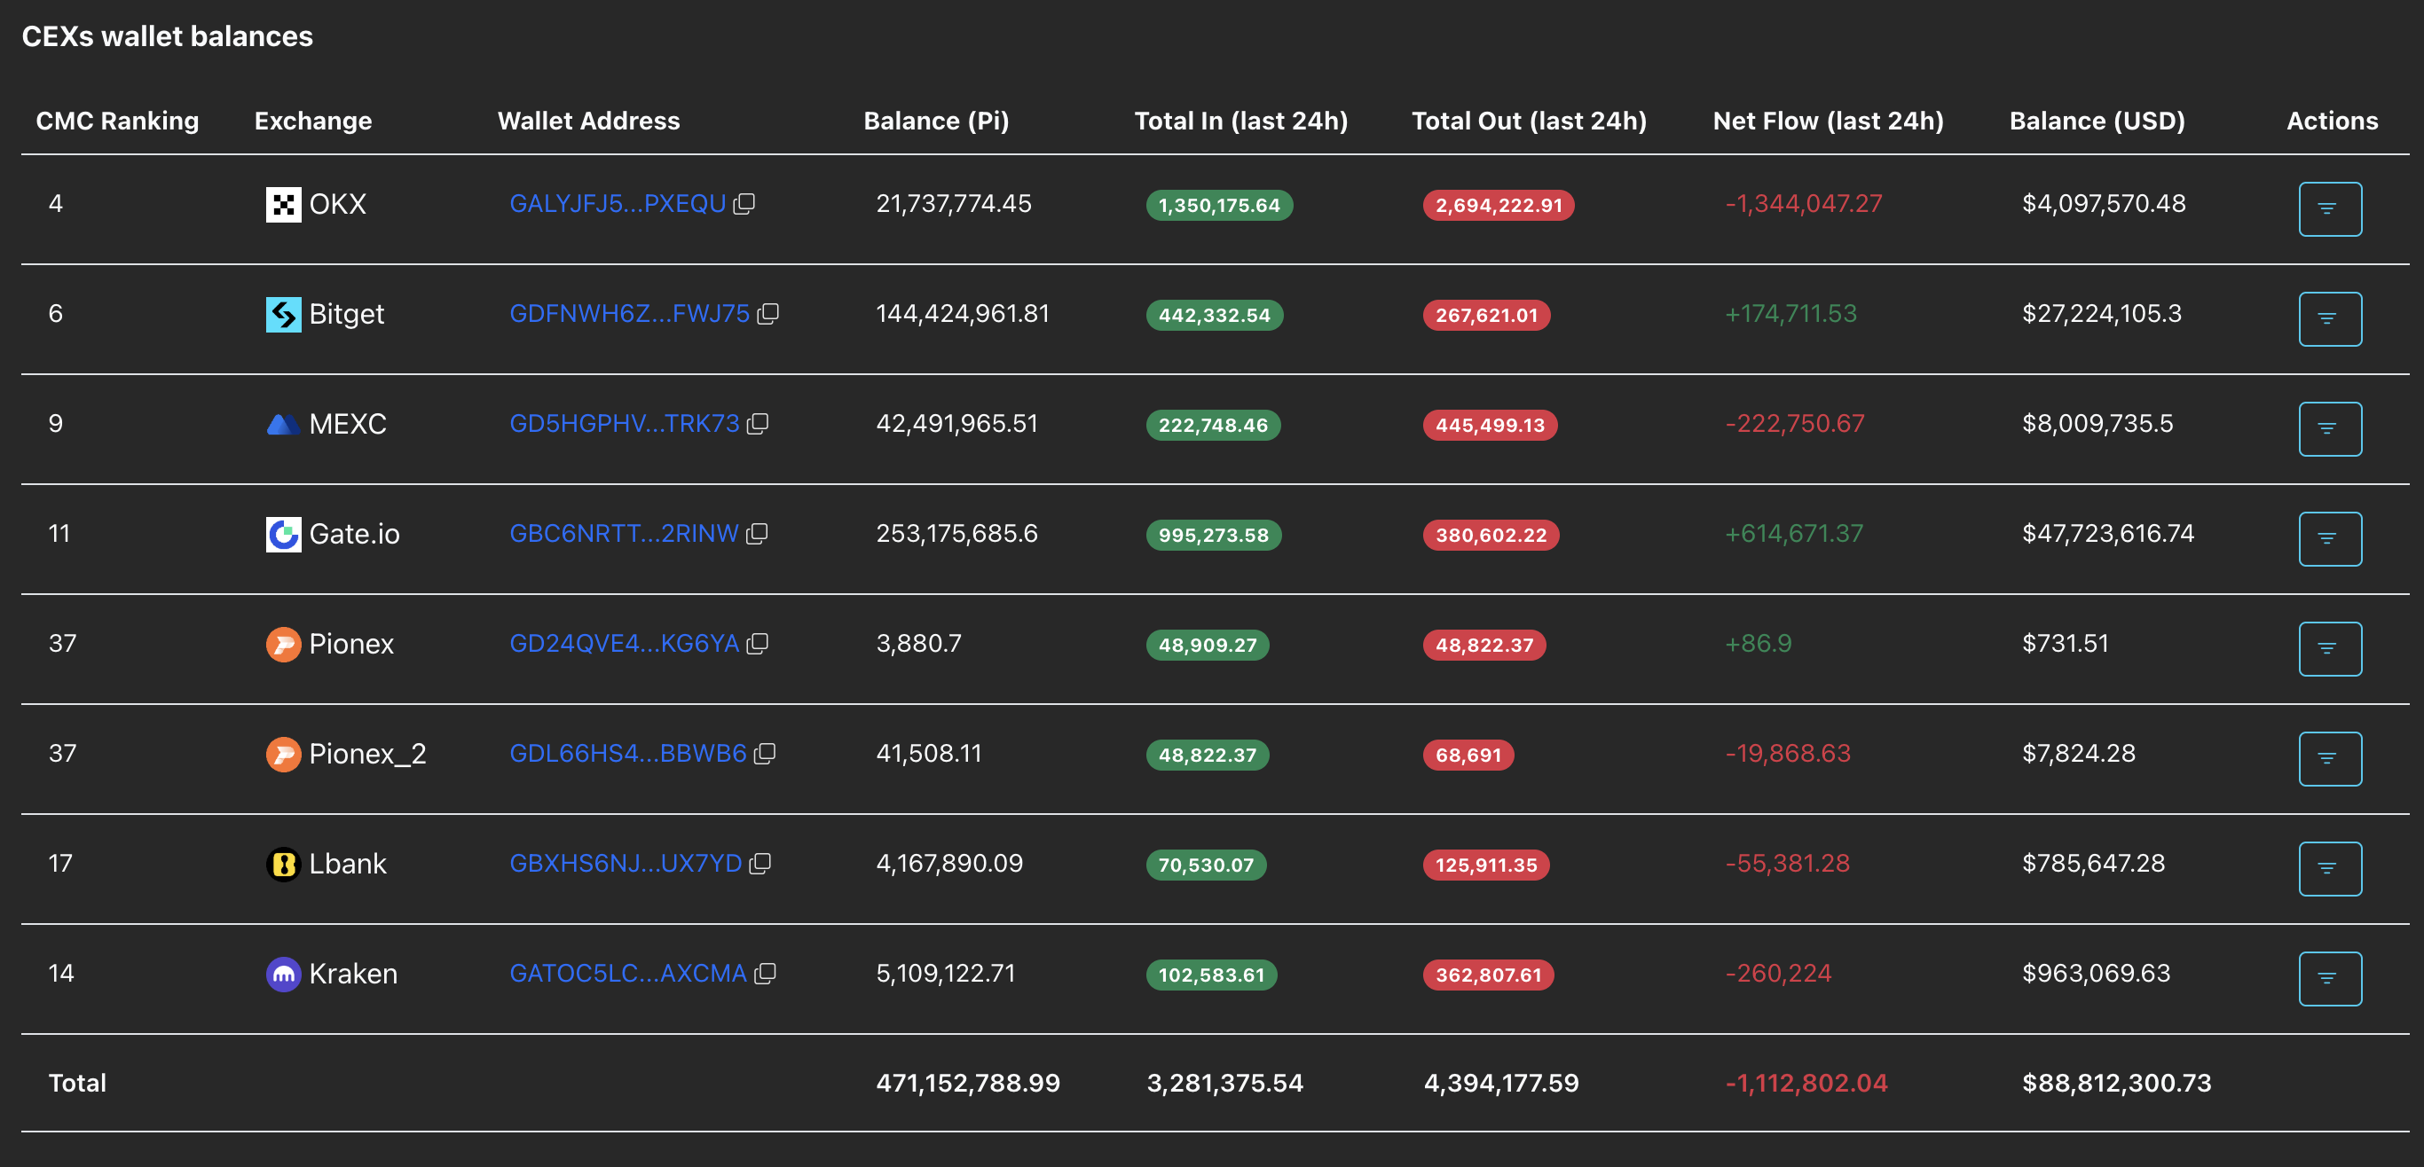Viewport: 2424px width, 1167px height.
Task: Open wallet address link GDFNWH6Z...FWJ75
Action: (628, 314)
